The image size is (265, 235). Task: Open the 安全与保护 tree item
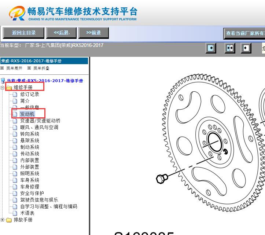[32, 193]
